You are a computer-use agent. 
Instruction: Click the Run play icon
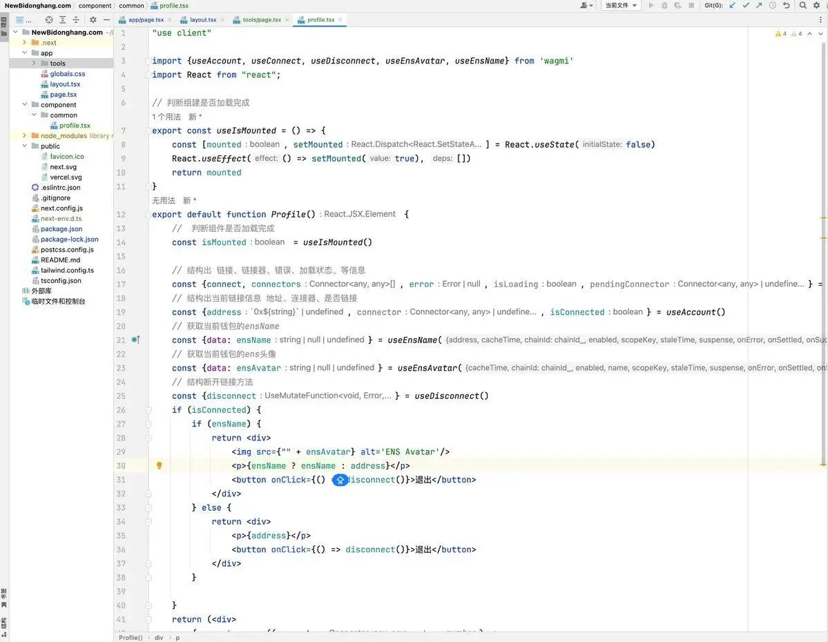[651, 6]
